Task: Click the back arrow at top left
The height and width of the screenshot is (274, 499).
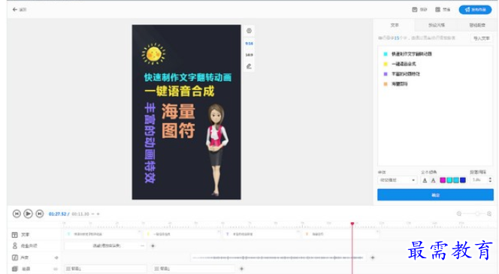Action: (x=14, y=10)
